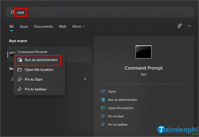
Task: Click pin icon beside right-pane Pin to taskbar
Action: (103, 124)
